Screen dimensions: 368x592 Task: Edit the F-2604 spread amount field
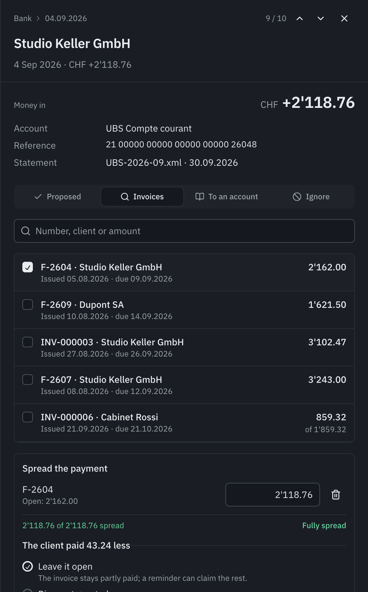click(x=273, y=495)
